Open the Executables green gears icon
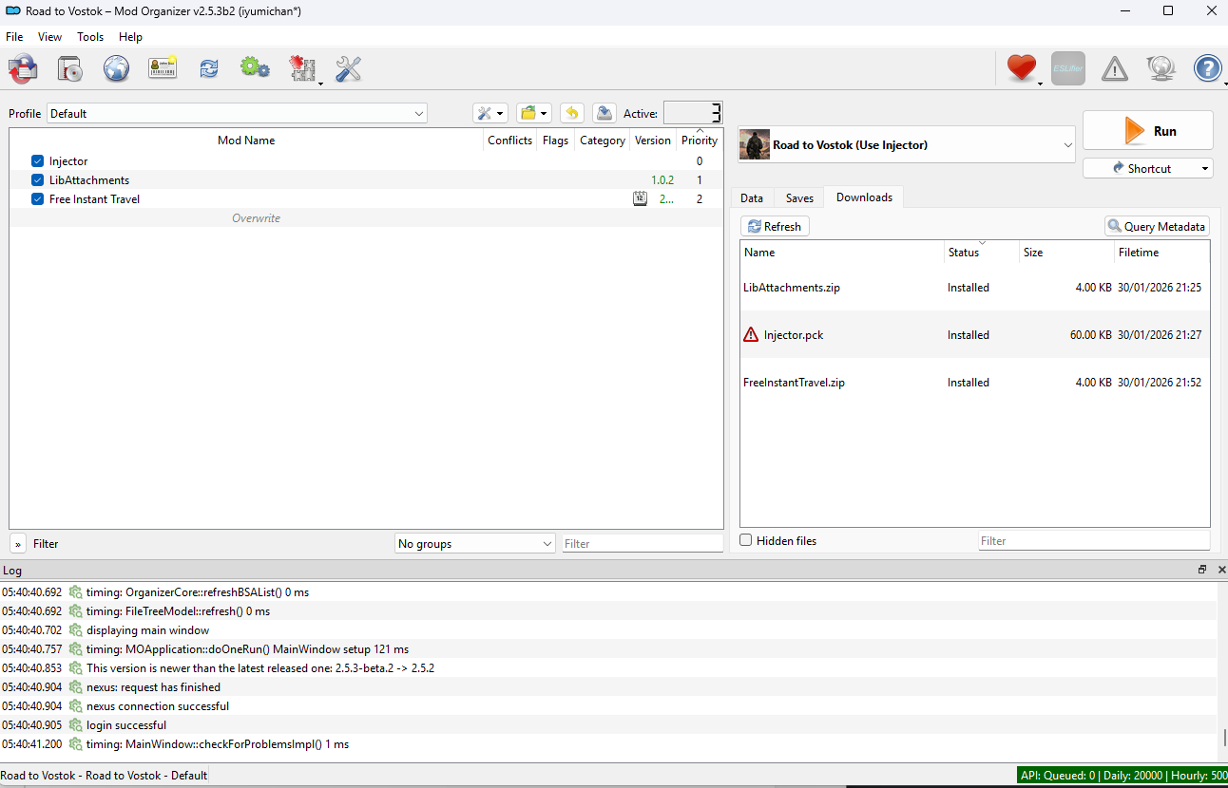The image size is (1228, 788). point(254,68)
